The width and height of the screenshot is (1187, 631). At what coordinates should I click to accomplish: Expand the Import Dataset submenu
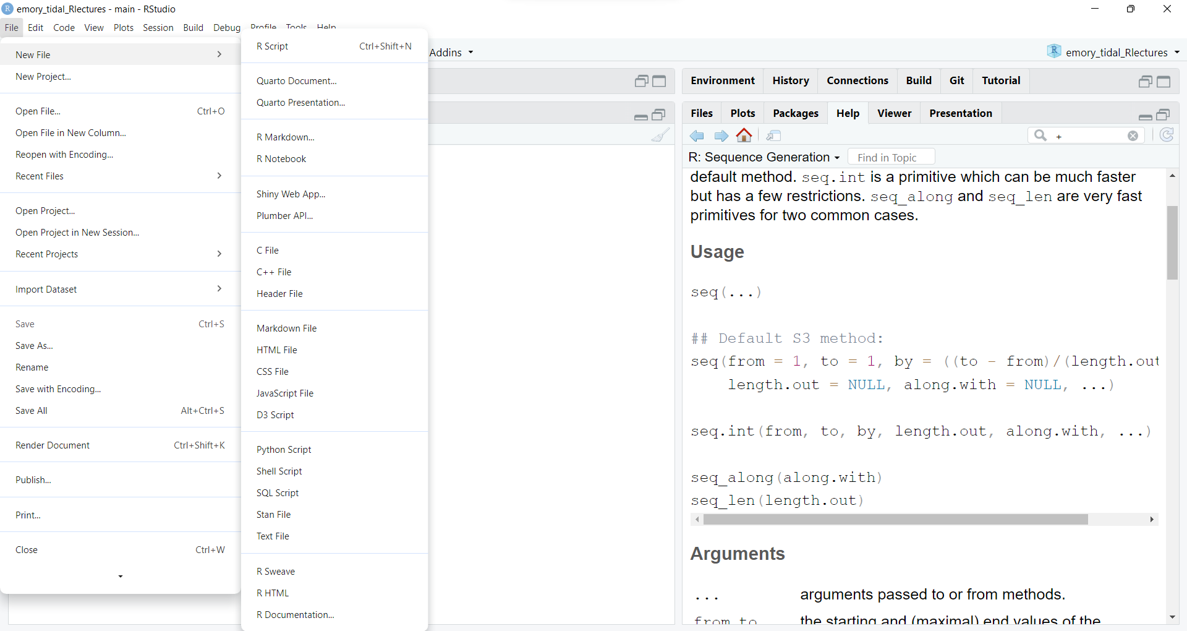click(119, 290)
